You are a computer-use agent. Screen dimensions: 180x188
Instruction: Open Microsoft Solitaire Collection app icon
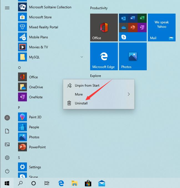[x=22, y=7]
